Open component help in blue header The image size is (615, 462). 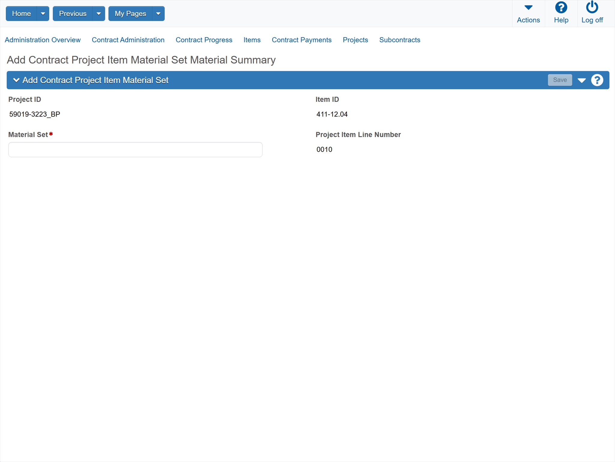click(x=597, y=80)
